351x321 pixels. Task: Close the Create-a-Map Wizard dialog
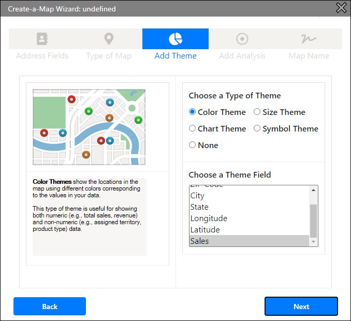coord(341,8)
